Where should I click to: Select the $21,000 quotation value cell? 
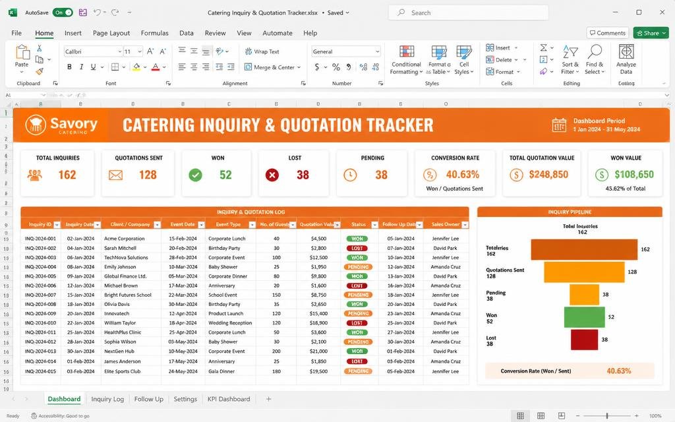[x=318, y=351]
